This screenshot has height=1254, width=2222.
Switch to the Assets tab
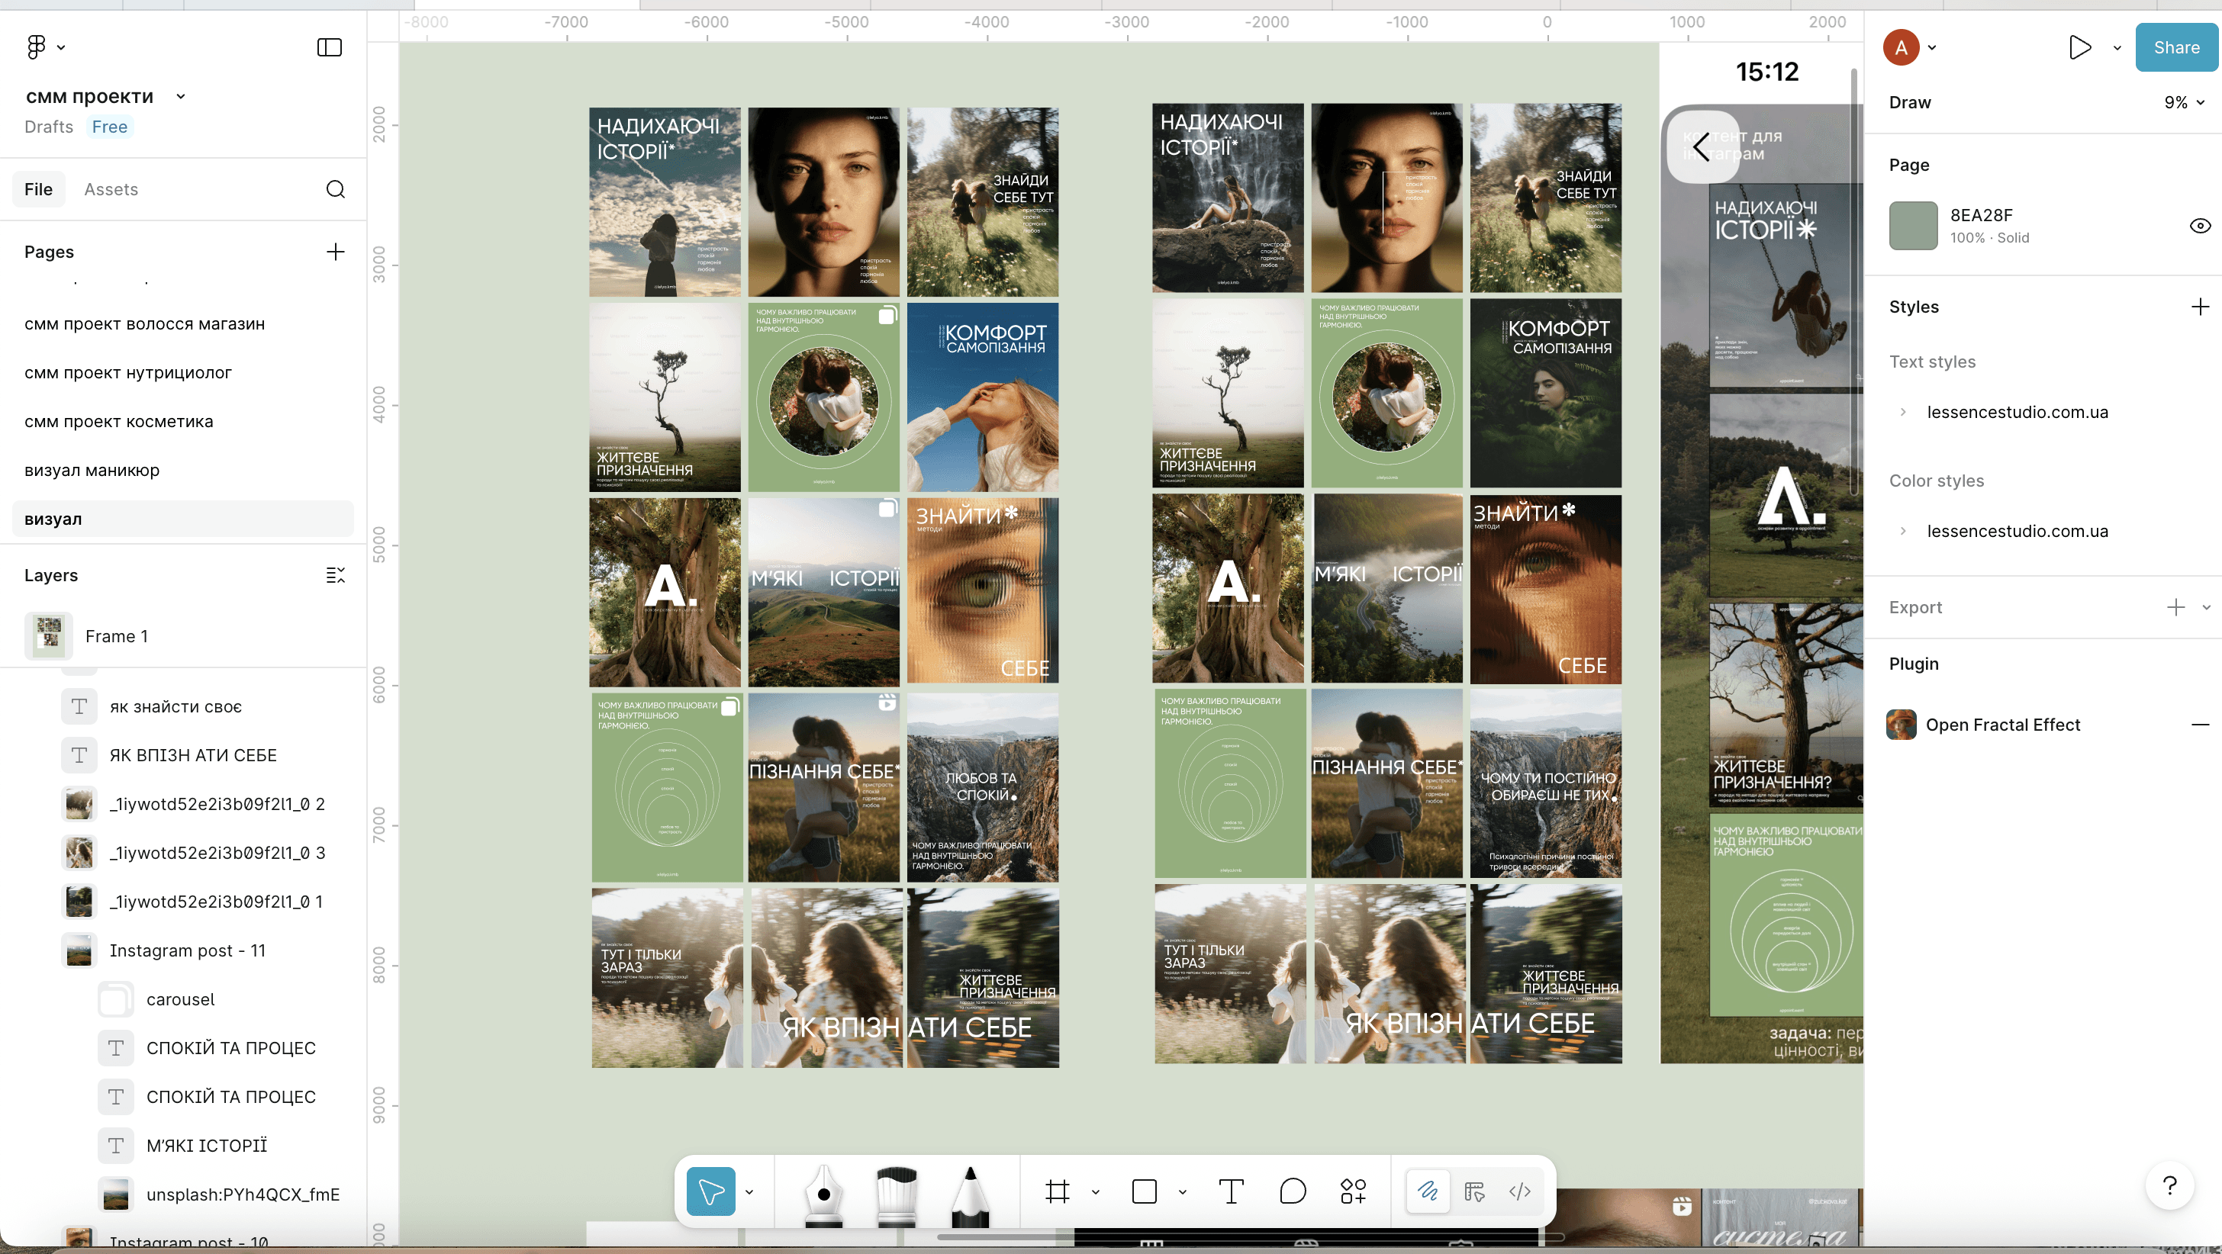[111, 190]
